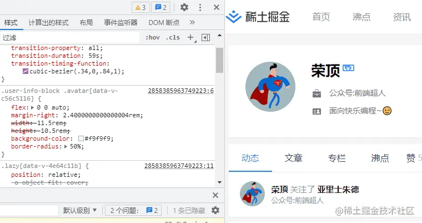Click the 1 条已隐藏 hidden messages label

189,210
